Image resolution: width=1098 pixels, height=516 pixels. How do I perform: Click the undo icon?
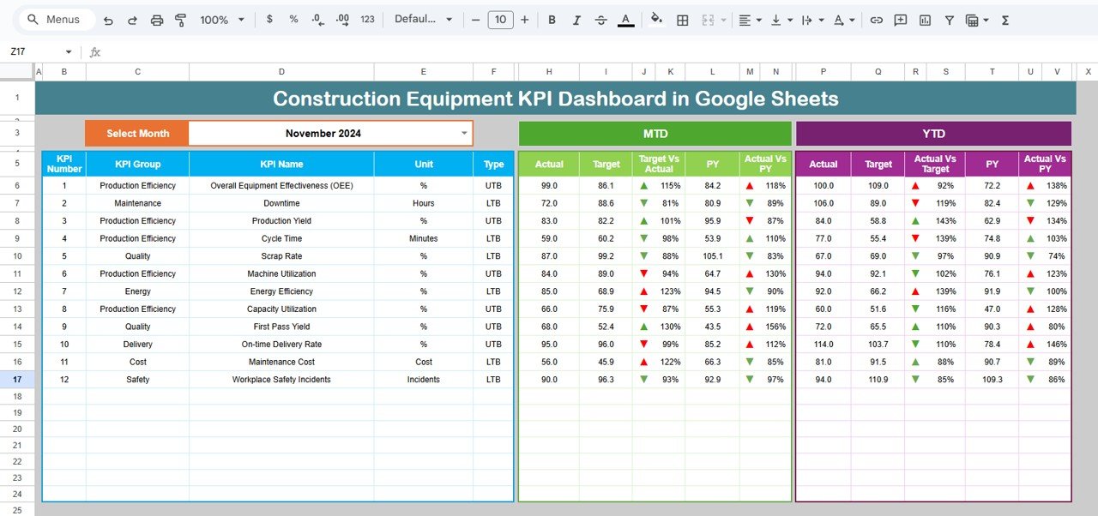[x=109, y=19]
